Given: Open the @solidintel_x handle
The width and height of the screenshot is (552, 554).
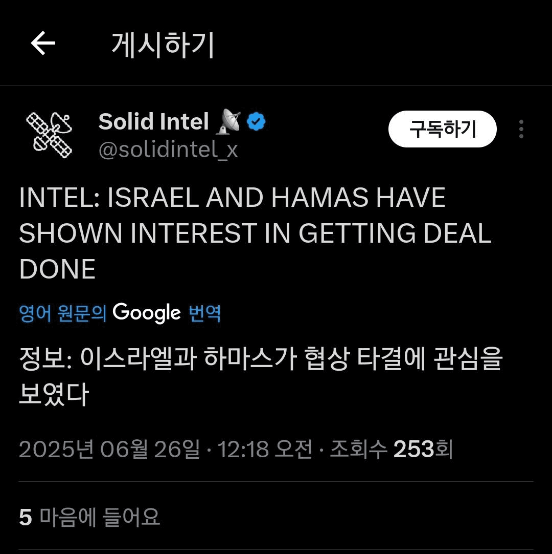Looking at the screenshot, I should click(x=168, y=150).
